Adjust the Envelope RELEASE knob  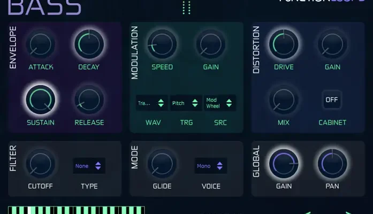[x=89, y=100]
